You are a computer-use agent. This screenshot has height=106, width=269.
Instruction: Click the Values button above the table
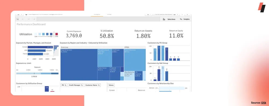coord(111,85)
